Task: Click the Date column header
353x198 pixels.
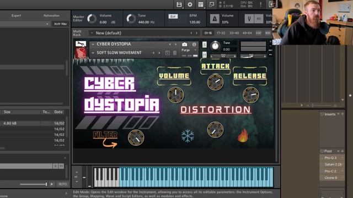Action: coord(58,112)
